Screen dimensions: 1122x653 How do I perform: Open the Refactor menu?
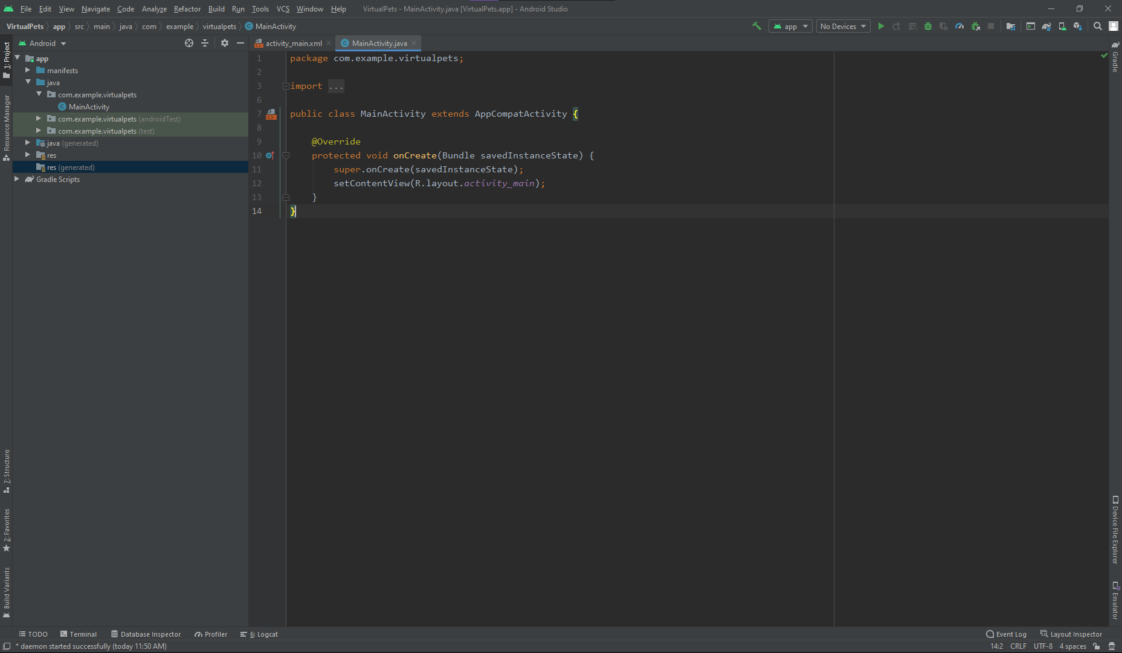pos(187,9)
